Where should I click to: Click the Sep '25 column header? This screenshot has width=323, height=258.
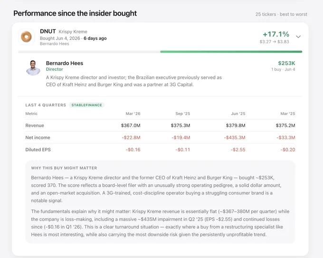tap(183, 114)
